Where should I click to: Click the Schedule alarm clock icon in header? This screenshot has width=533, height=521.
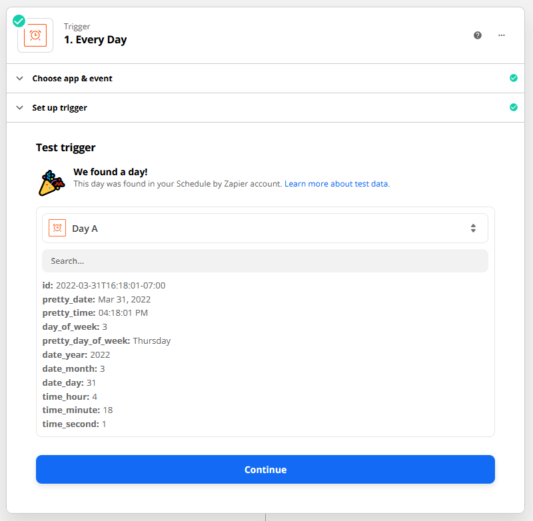point(35,35)
